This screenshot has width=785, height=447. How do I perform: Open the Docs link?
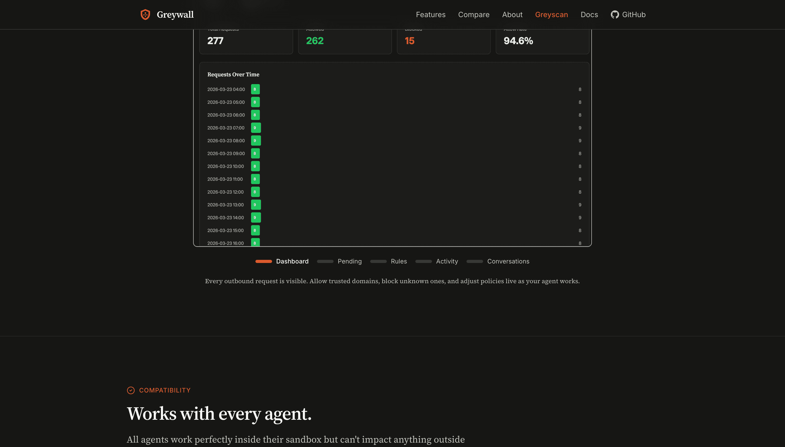pyautogui.click(x=589, y=15)
